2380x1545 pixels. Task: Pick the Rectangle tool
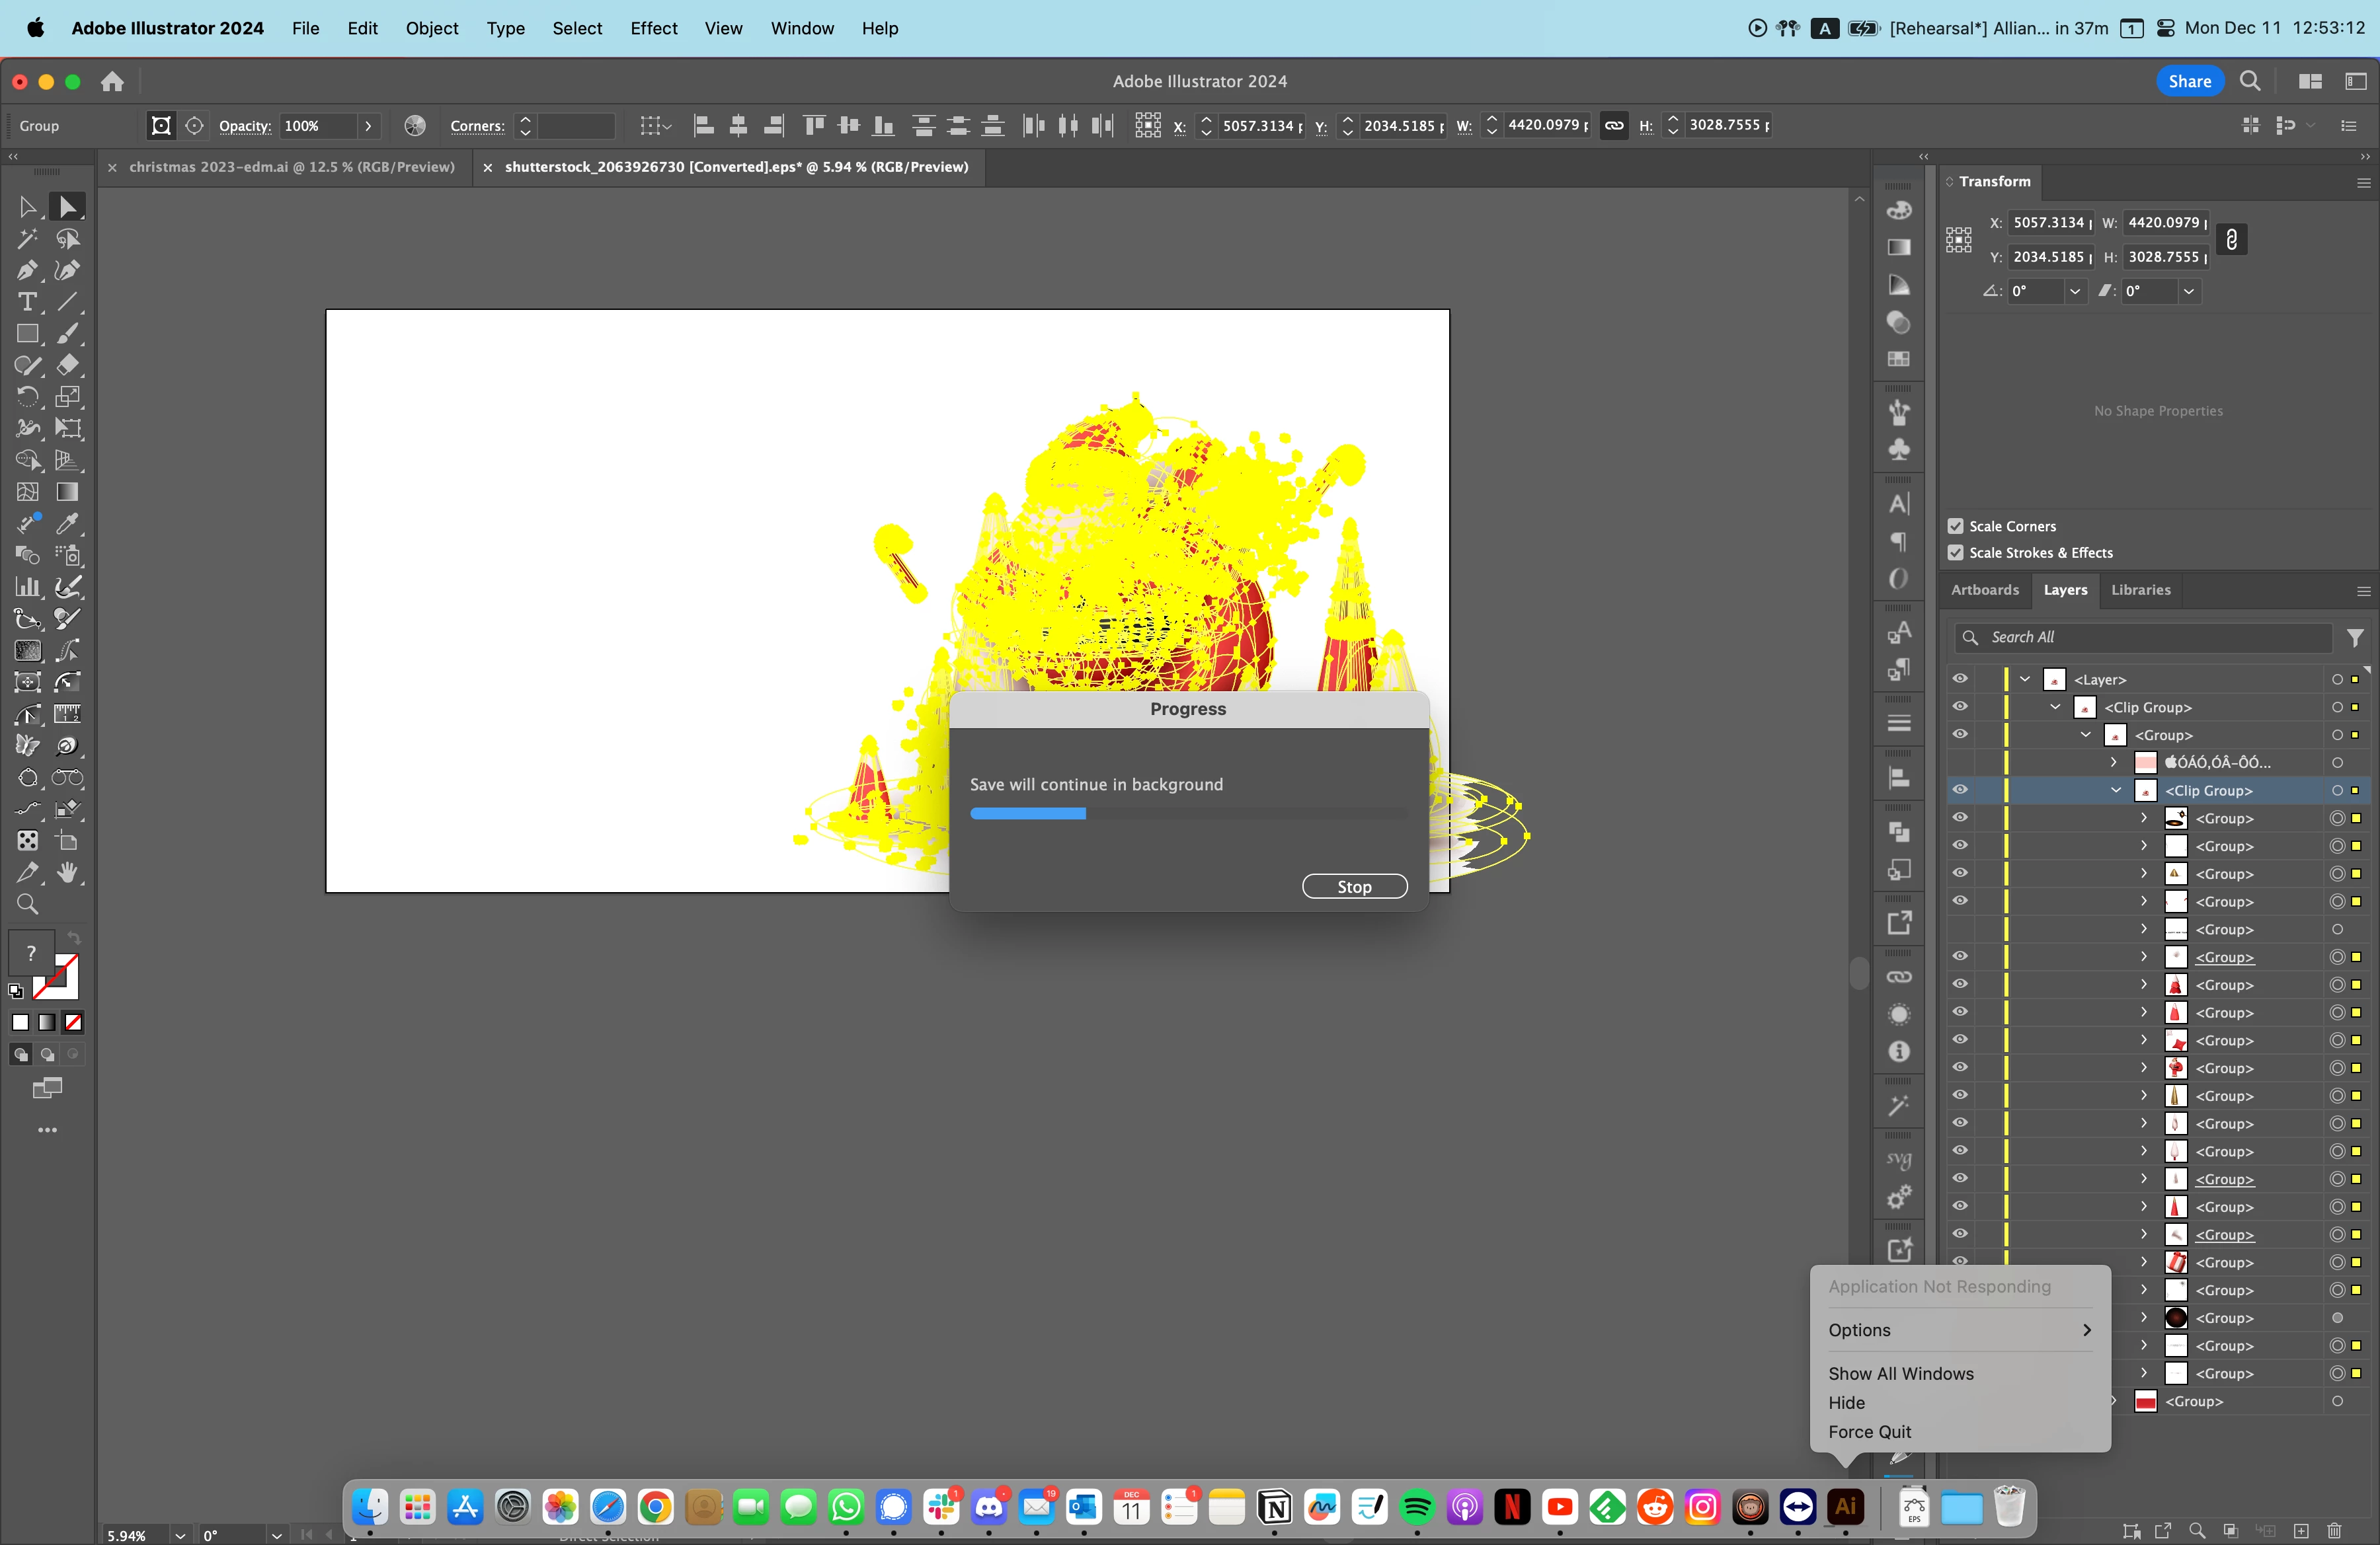[x=27, y=334]
